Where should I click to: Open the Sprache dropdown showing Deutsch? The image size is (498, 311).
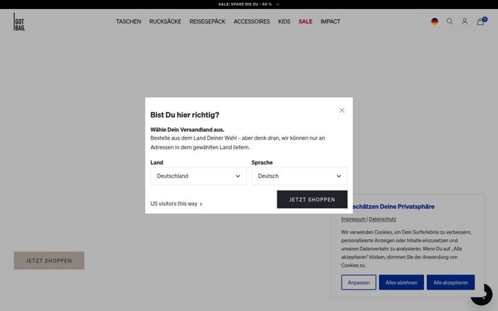click(299, 176)
